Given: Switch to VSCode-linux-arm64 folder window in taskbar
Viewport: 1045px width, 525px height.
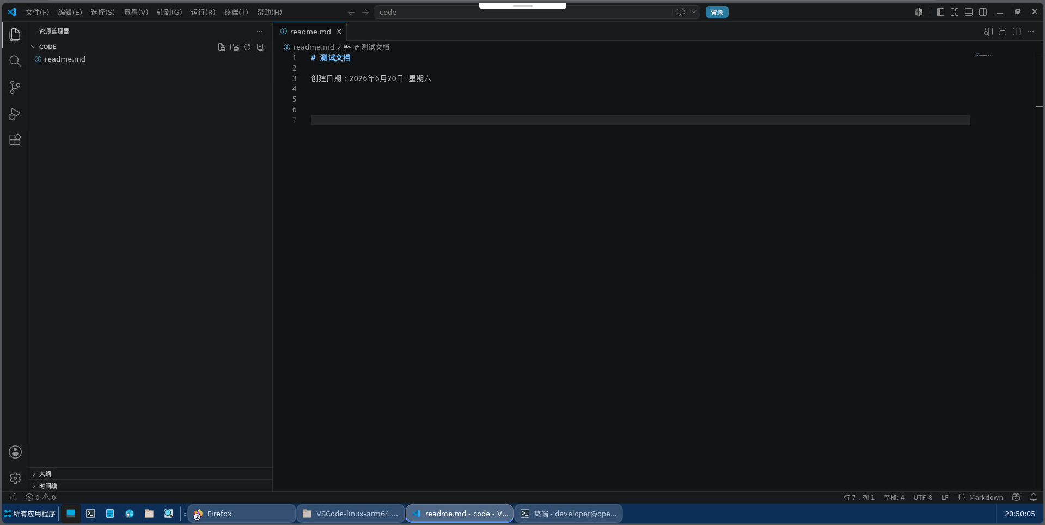Looking at the screenshot, I should (351, 514).
